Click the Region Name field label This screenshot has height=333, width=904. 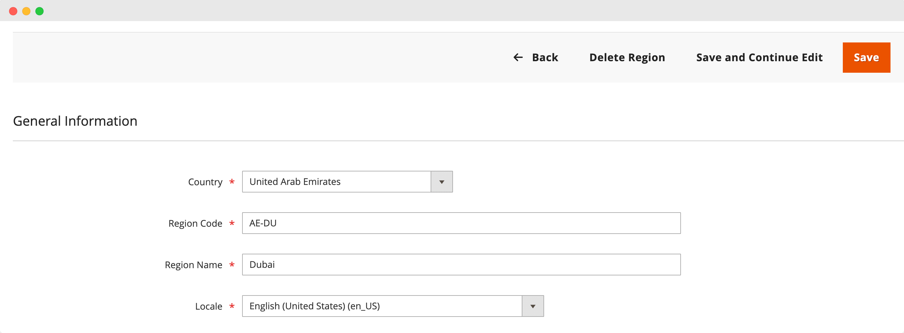click(x=193, y=265)
